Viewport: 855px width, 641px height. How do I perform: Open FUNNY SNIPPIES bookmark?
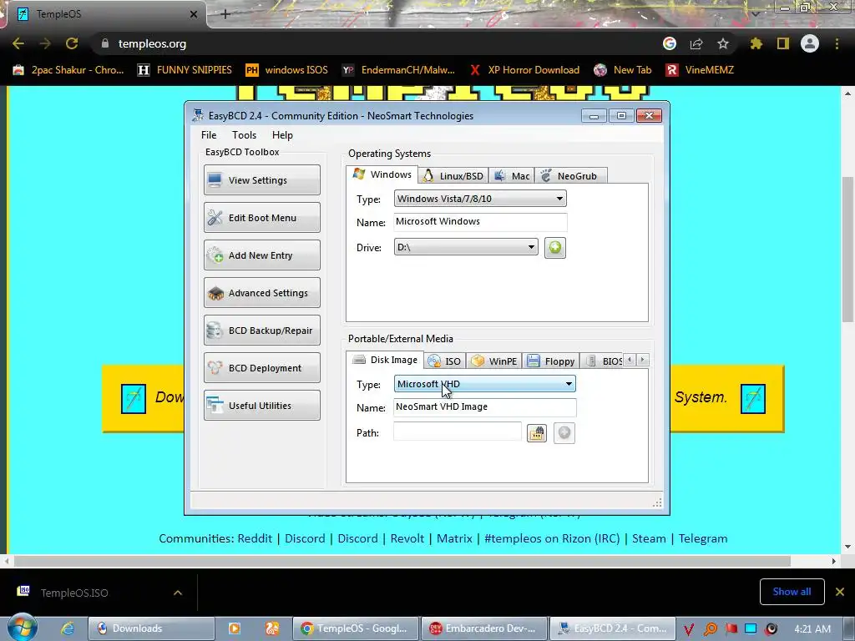click(185, 70)
